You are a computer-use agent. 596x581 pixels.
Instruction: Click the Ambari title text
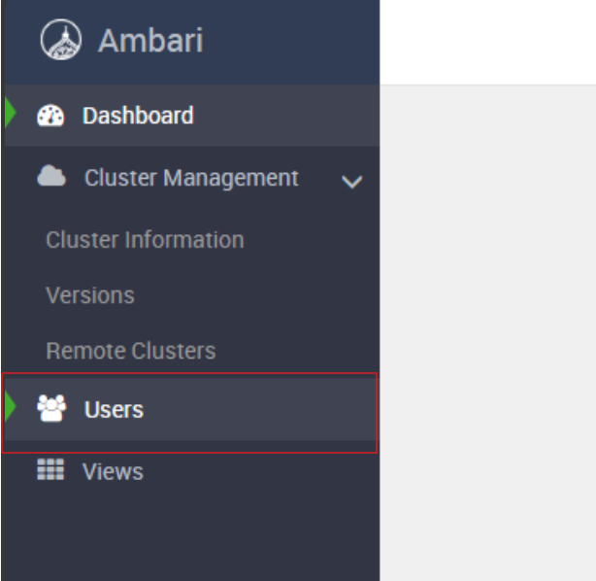(x=150, y=41)
